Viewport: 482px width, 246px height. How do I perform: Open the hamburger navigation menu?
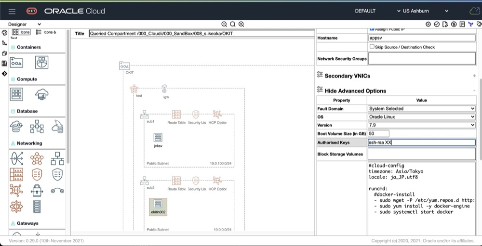(x=12, y=12)
